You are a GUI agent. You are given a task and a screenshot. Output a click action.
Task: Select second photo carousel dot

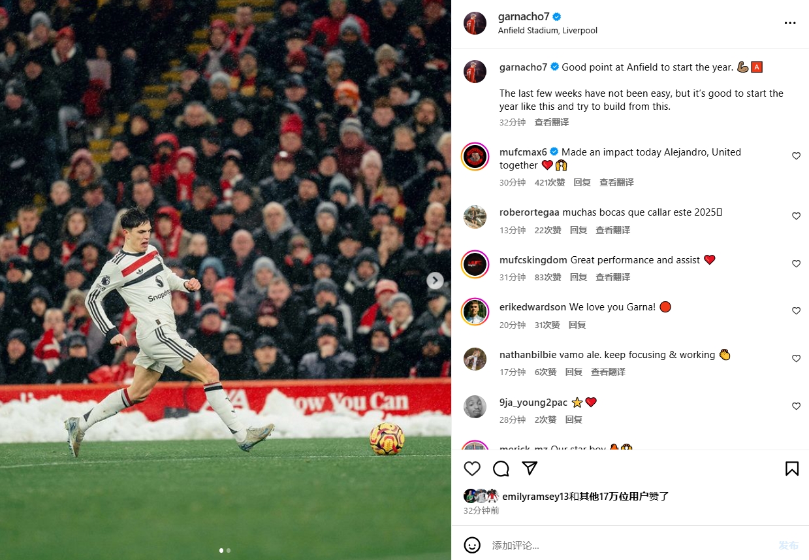coord(229,550)
